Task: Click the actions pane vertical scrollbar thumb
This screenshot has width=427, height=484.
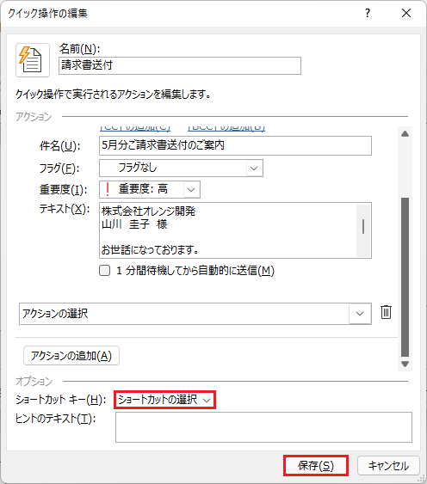Action: coord(405,277)
